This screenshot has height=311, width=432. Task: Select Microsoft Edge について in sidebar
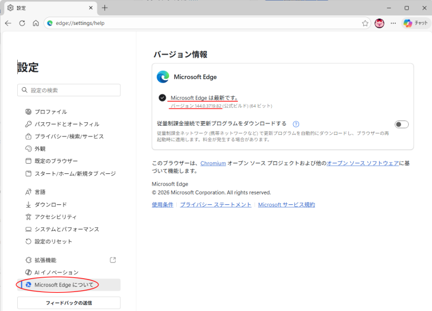pyautogui.click(x=69, y=285)
